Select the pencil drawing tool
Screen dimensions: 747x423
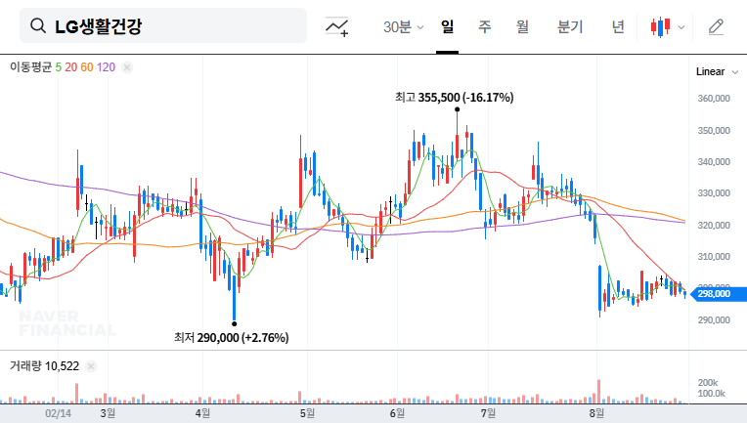716,26
